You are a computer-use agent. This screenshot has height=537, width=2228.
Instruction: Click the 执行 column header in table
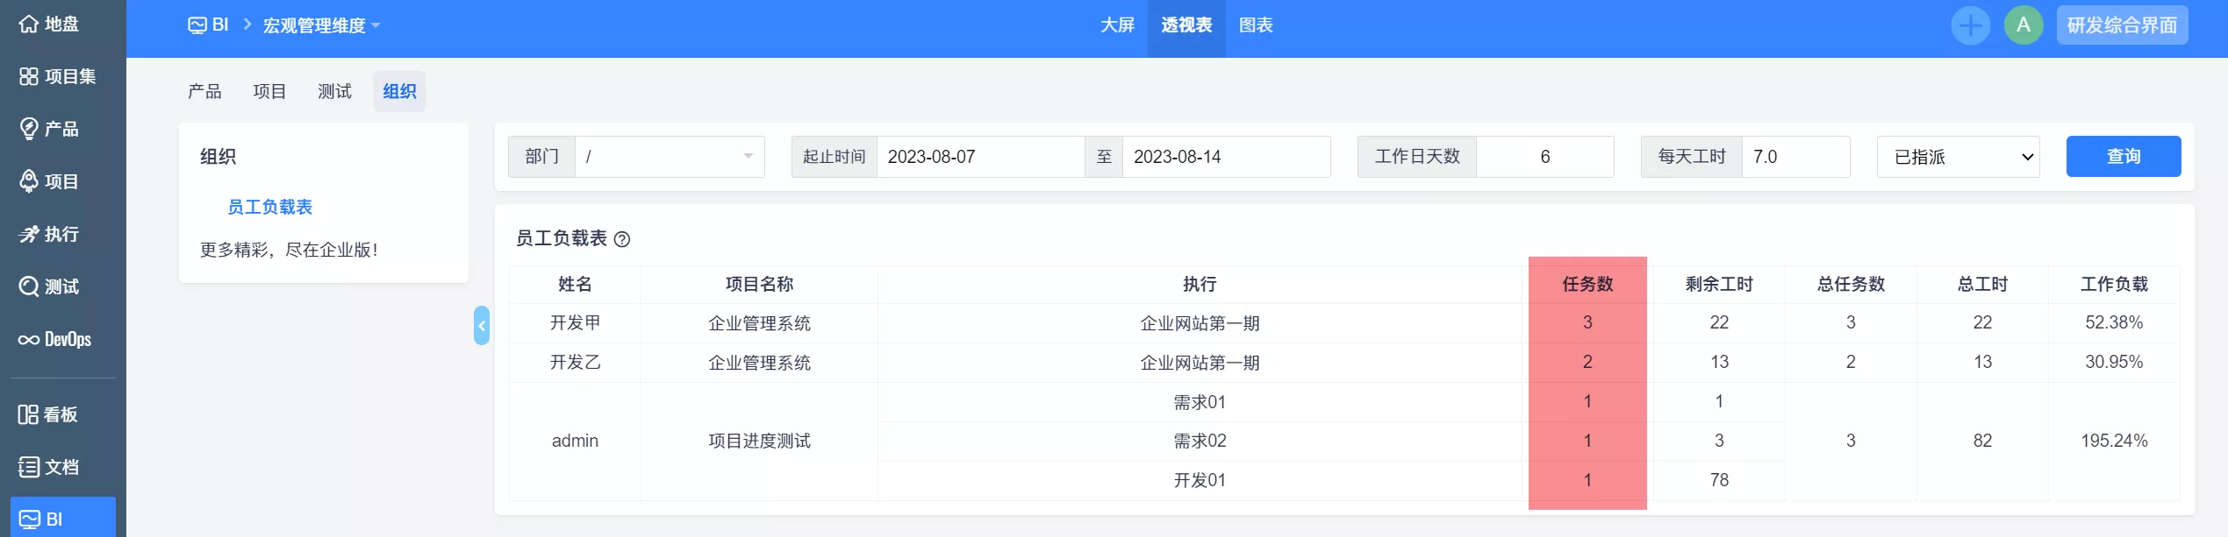pyautogui.click(x=1200, y=284)
